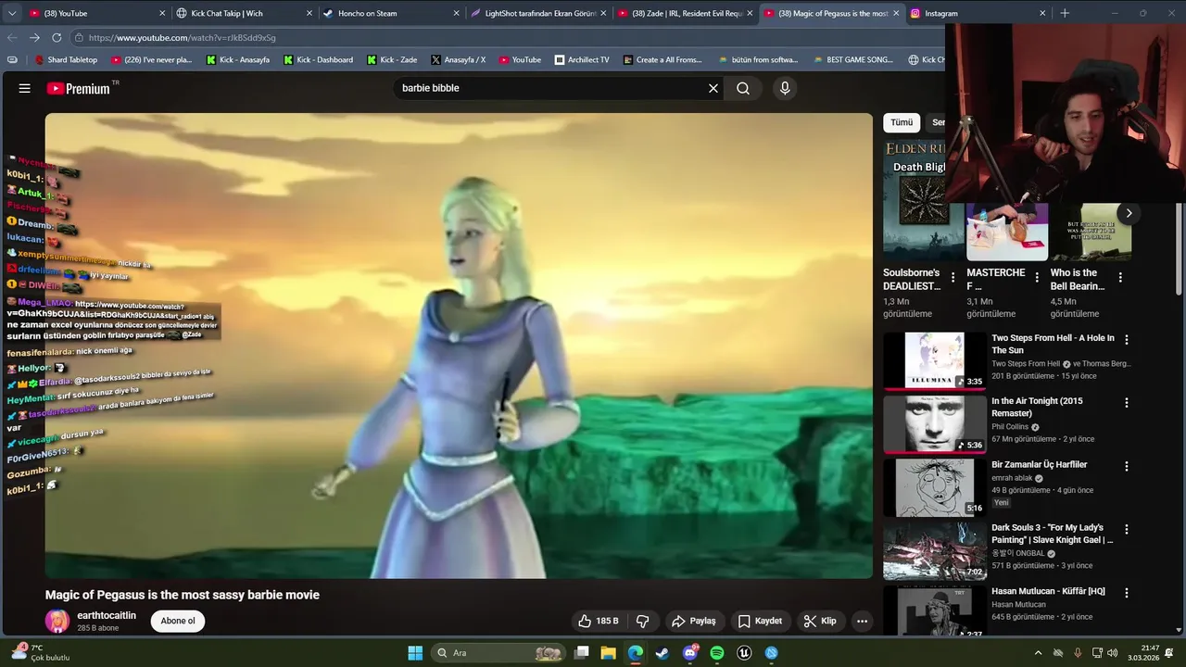Click the Barbie video player to pause
Screen dimensions: 1186x667
[x=459, y=346]
